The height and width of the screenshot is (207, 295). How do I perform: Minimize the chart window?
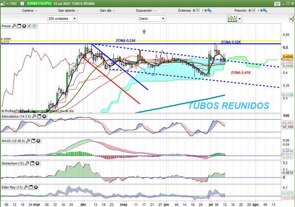click(x=284, y=4)
